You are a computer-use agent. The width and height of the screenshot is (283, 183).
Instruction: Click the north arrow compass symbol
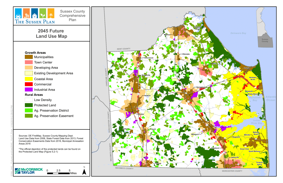[85, 171]
